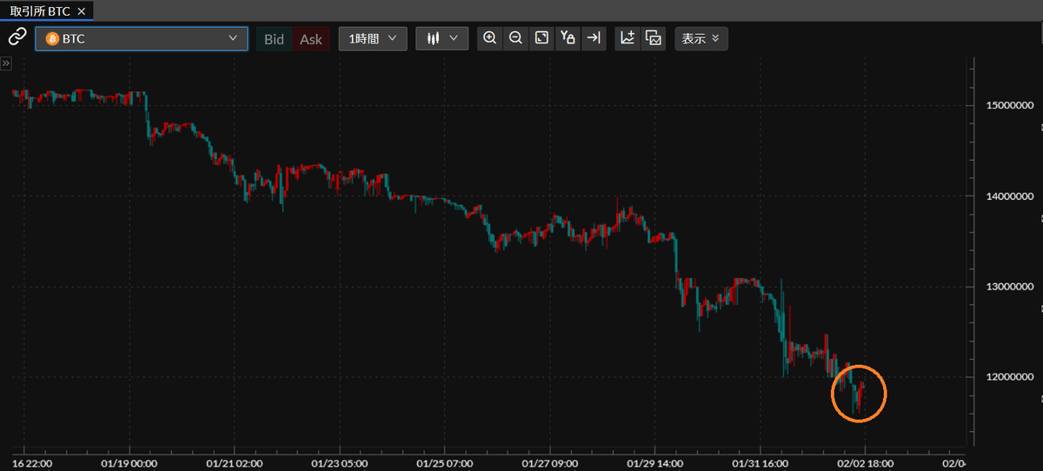This screenshot has height=471, width=1043.
Task: Save chart as image icon
Action: (654, 38)
